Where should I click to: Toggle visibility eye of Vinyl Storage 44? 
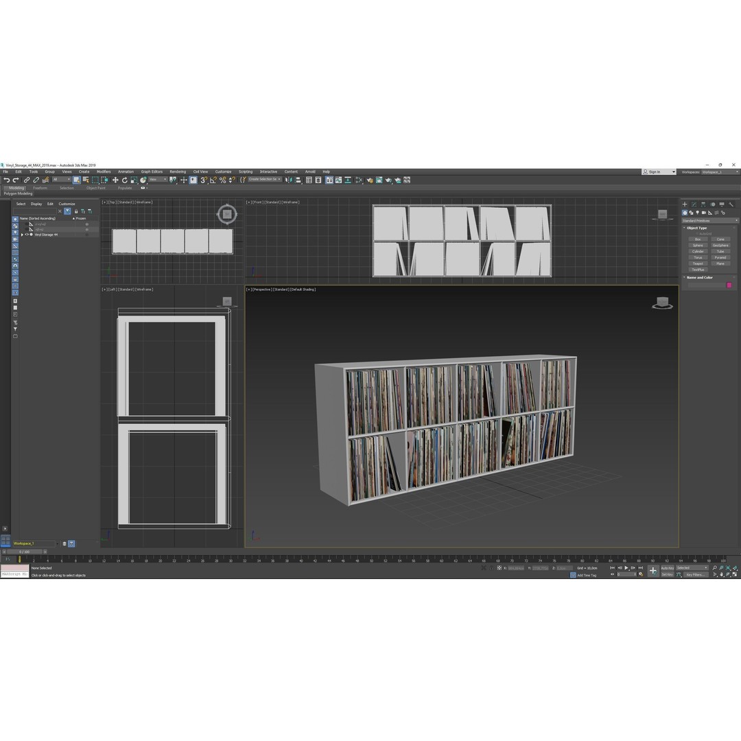[27, 235]
